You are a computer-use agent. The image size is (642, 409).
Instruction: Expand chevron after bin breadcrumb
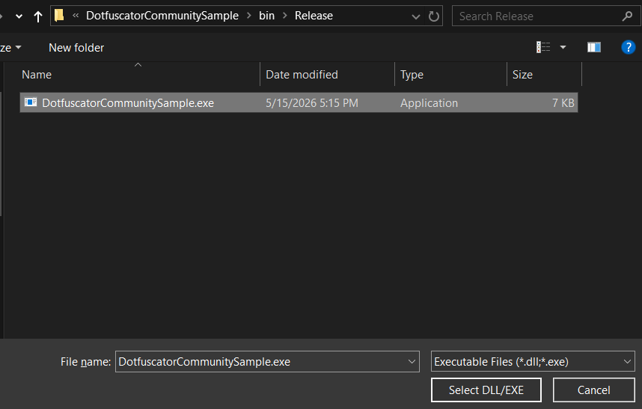[x=285, y=16]
